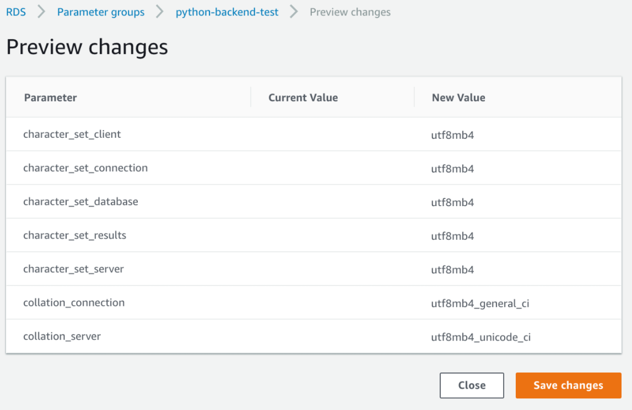The image size is (632, 410).
Task: Select the character_set_connection parameter name
Action: pyautogui.click(x=85, y=168)
